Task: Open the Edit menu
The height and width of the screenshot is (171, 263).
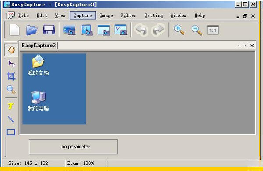Action: click(42, 15)
